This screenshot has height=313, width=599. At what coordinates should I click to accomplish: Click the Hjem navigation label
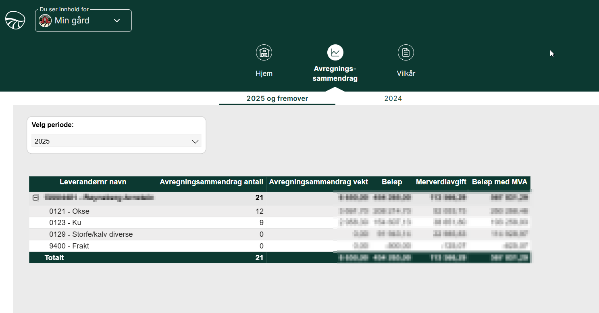(264, 73)
